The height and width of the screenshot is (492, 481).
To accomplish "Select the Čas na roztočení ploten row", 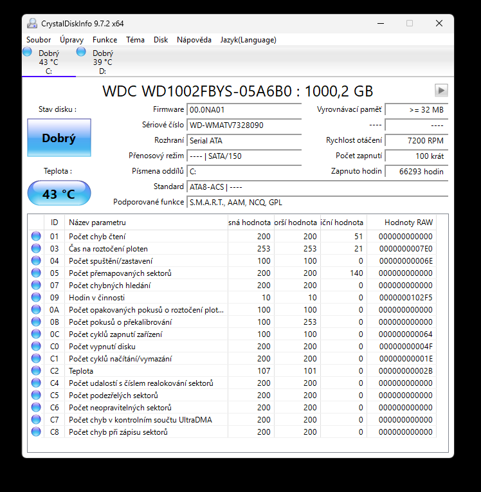I will [232, 248].
